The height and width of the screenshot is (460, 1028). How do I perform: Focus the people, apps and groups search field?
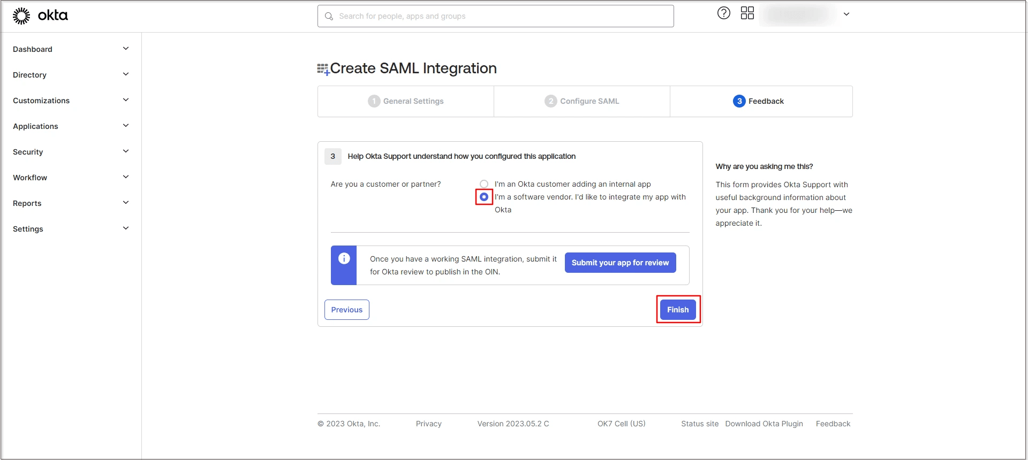[x=496, y=16]
